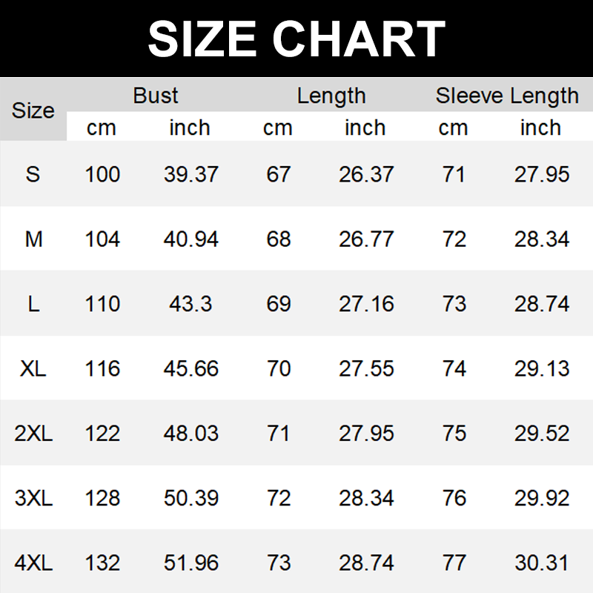The height and width of the screenshot is (593, 593).
Task: Select the length value 27.16 inch
Action: click(366, 304)
